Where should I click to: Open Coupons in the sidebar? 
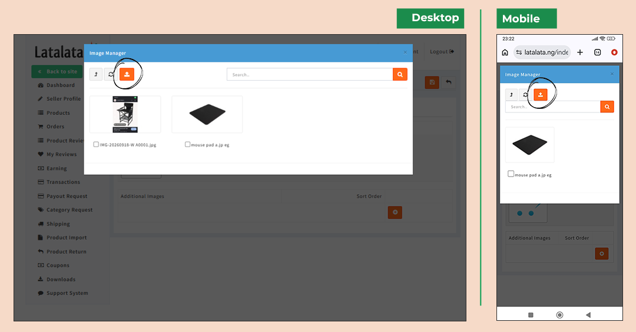(58, 265)
